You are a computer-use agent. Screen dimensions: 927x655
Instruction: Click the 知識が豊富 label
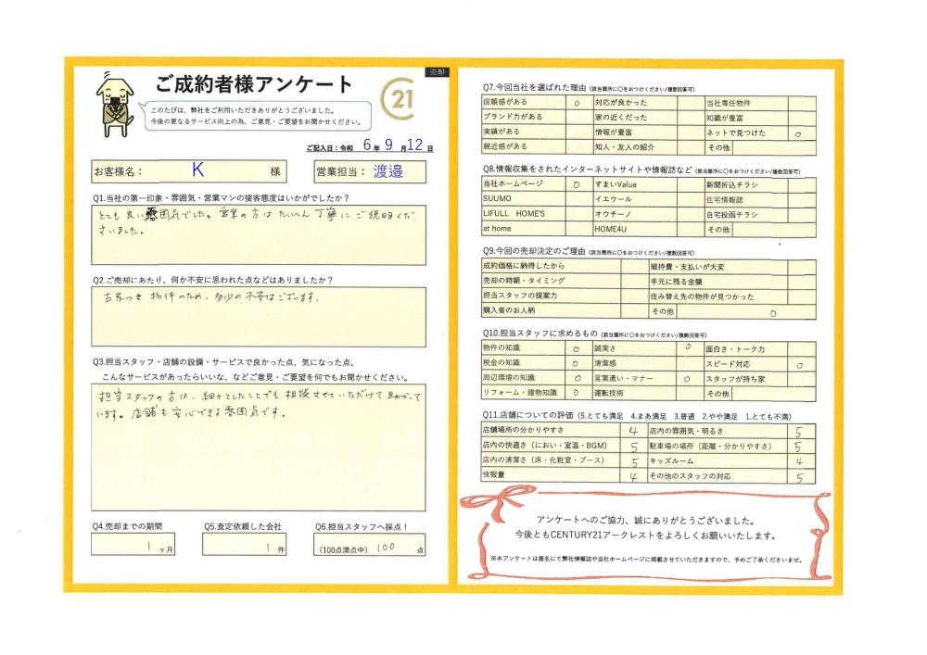(x=725, y=119)
